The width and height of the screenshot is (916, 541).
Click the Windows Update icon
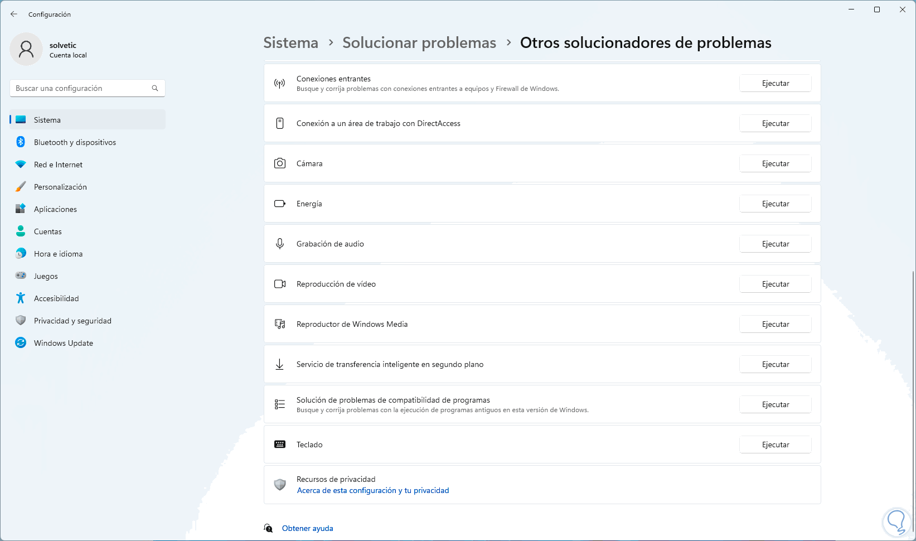click(x=21, y=343)
